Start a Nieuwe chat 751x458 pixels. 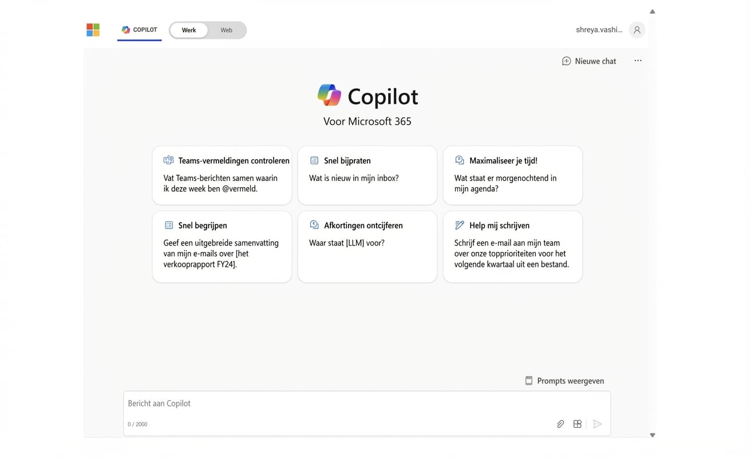click(x=589, y=61)
